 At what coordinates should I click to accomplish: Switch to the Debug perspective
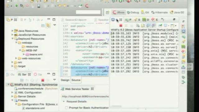pos(133,12)
